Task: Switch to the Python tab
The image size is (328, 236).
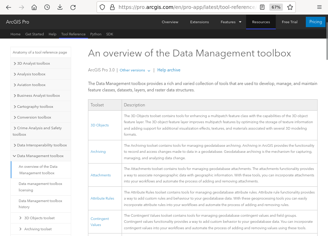Action: pyautogui.click(x=96, y=34)
